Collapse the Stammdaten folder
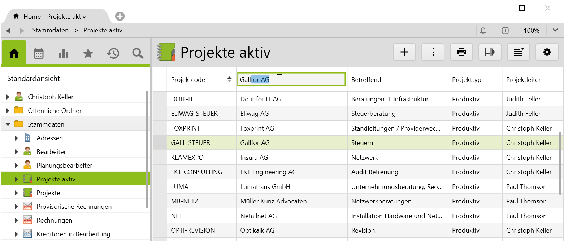 8,124
